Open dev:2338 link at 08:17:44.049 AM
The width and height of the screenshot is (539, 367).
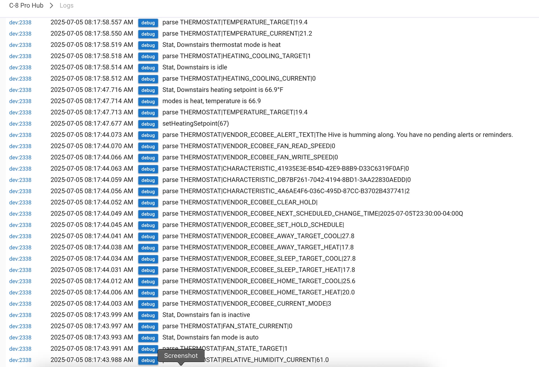(x=20, y=214)
